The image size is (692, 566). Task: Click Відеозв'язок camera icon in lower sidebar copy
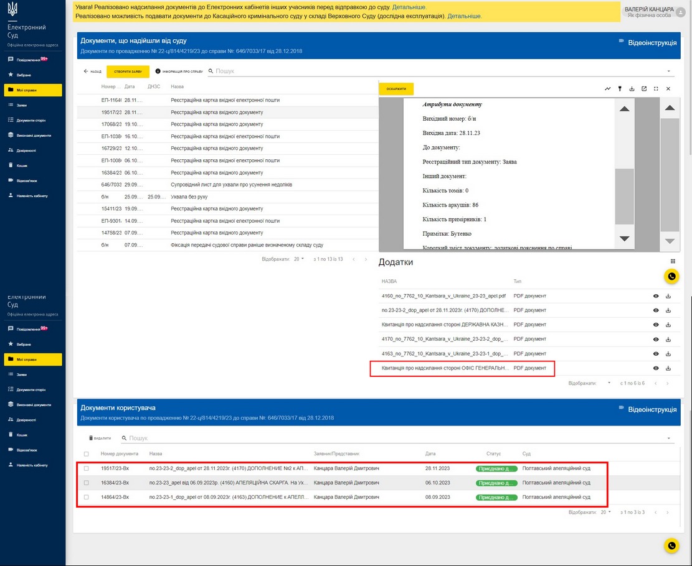click(11, 450)
